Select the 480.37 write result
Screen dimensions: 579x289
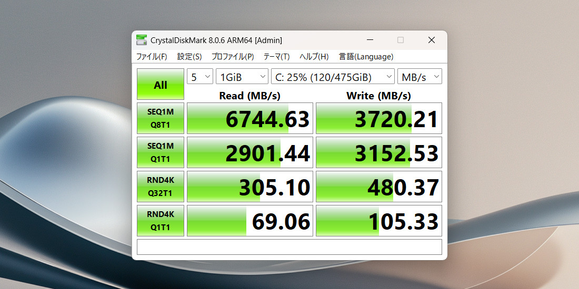pyautogui.click(x=379, y=187)
